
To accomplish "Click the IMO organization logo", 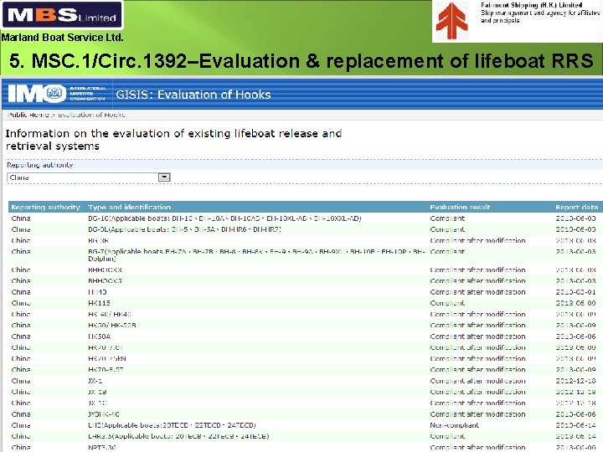I will [57, 94].
